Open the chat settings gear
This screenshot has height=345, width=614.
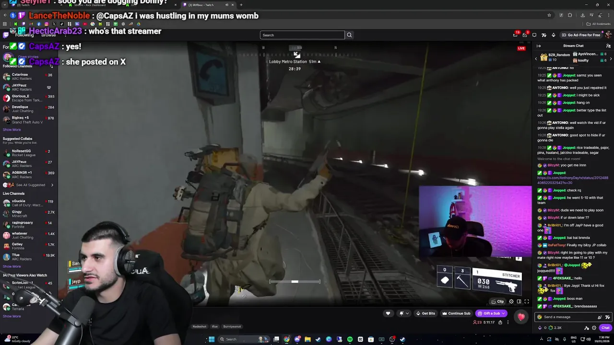click(594, 328)
